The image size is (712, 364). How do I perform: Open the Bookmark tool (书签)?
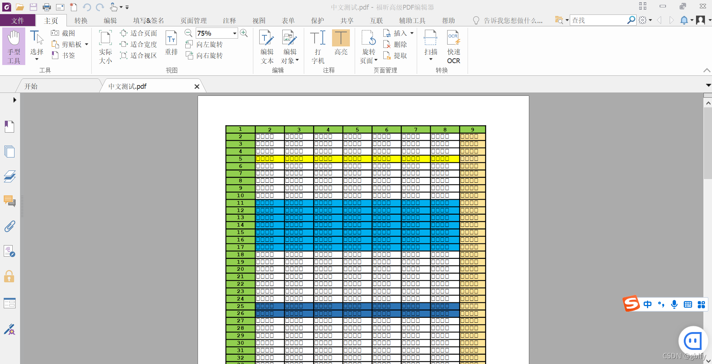pos(63,55)
